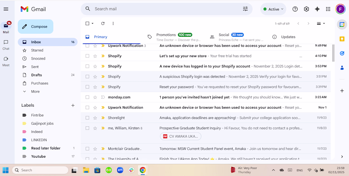Image resolution: width=349 pixels, height=176 pixels.
Task: Open Contacts side panel
Action: pyautogui.click(x=342, y=68)
